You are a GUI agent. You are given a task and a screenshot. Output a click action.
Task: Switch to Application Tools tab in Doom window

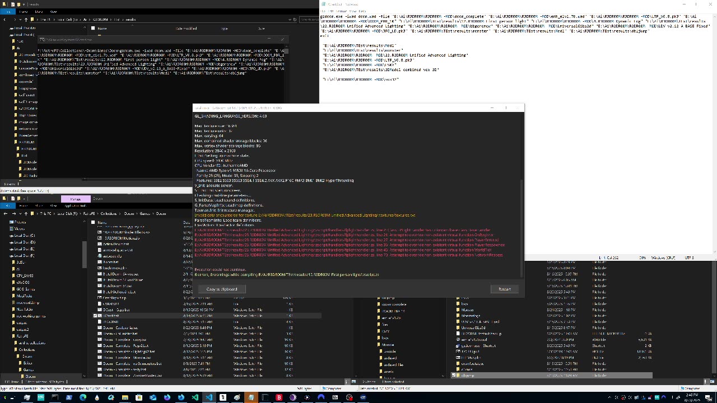75,205
